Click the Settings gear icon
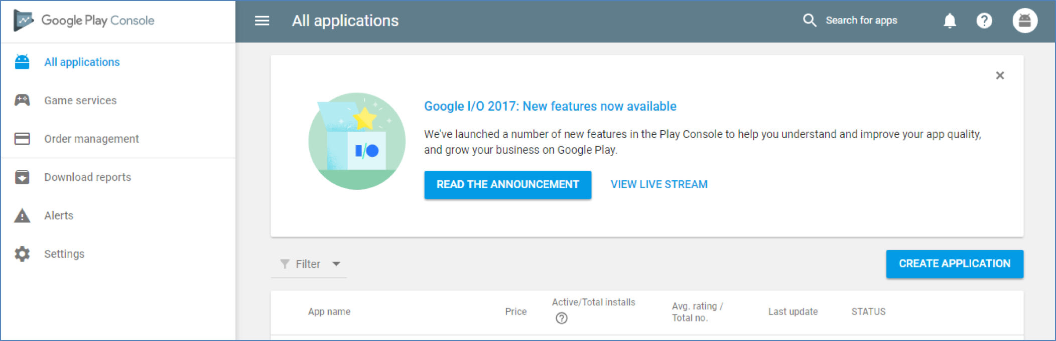This screenshot has height=341, width=1056. (22, 254)
